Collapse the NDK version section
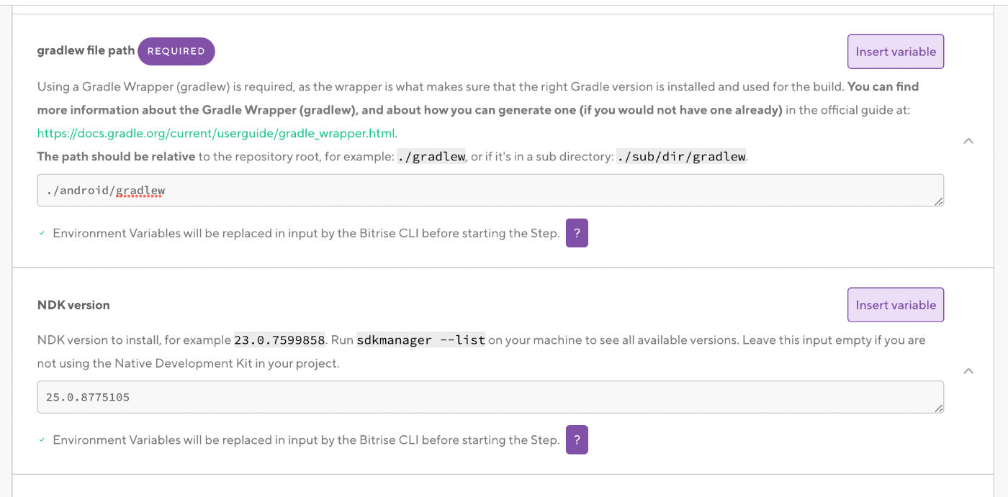Image resolution: width=1008 pixels, height=497 pixels. tap(968, 370)
